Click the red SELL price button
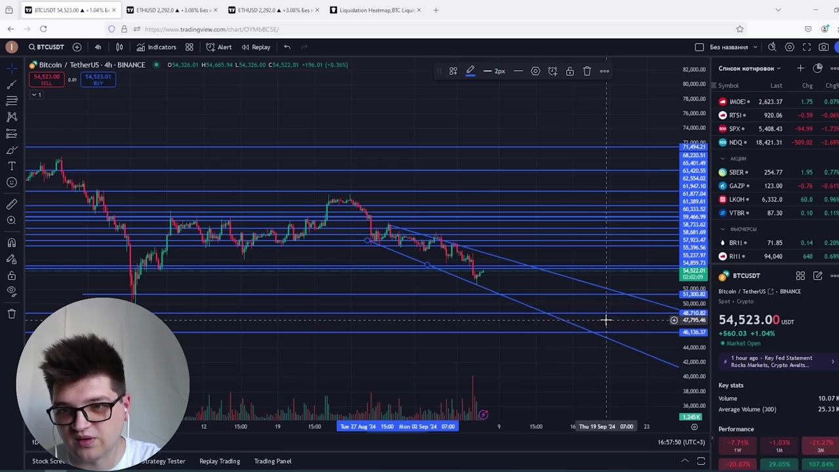The height and width of the screenshot is (472, 839). pos(46,79)
